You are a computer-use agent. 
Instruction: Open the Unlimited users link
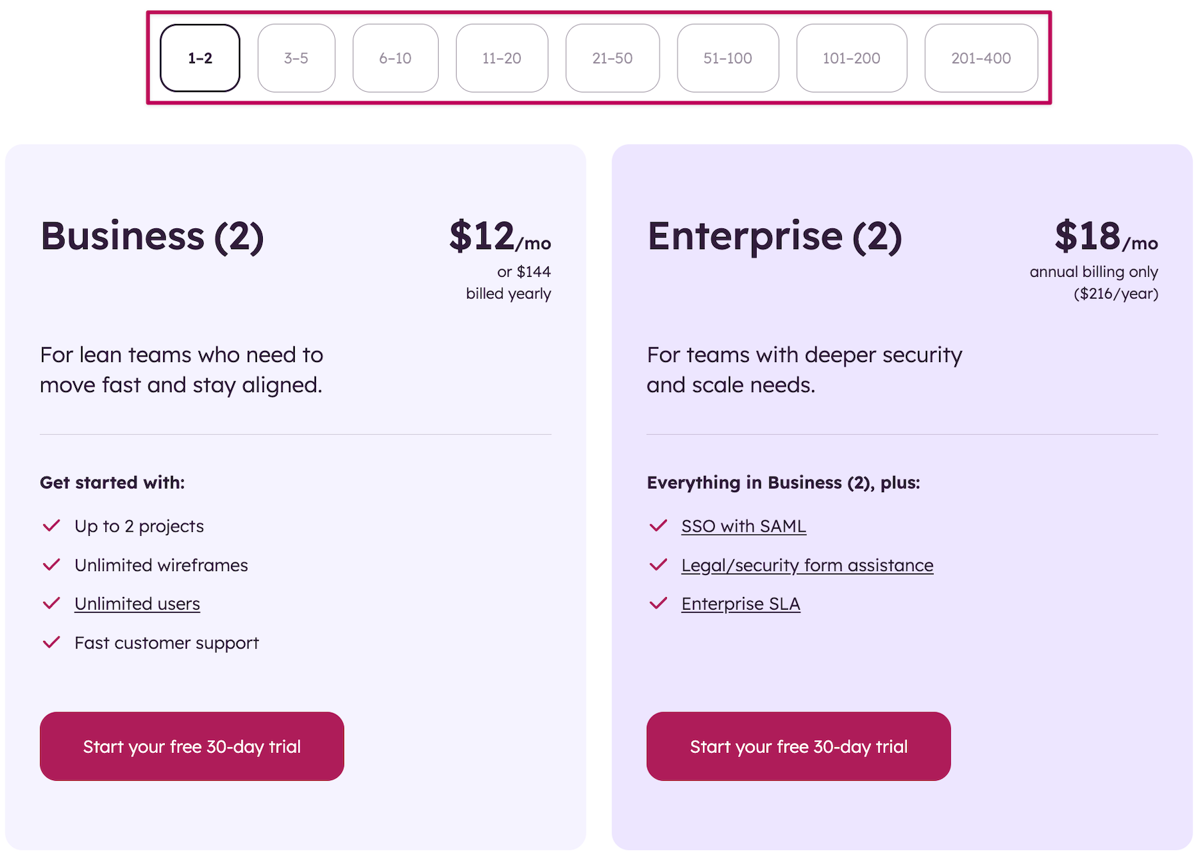click(137, 604)
